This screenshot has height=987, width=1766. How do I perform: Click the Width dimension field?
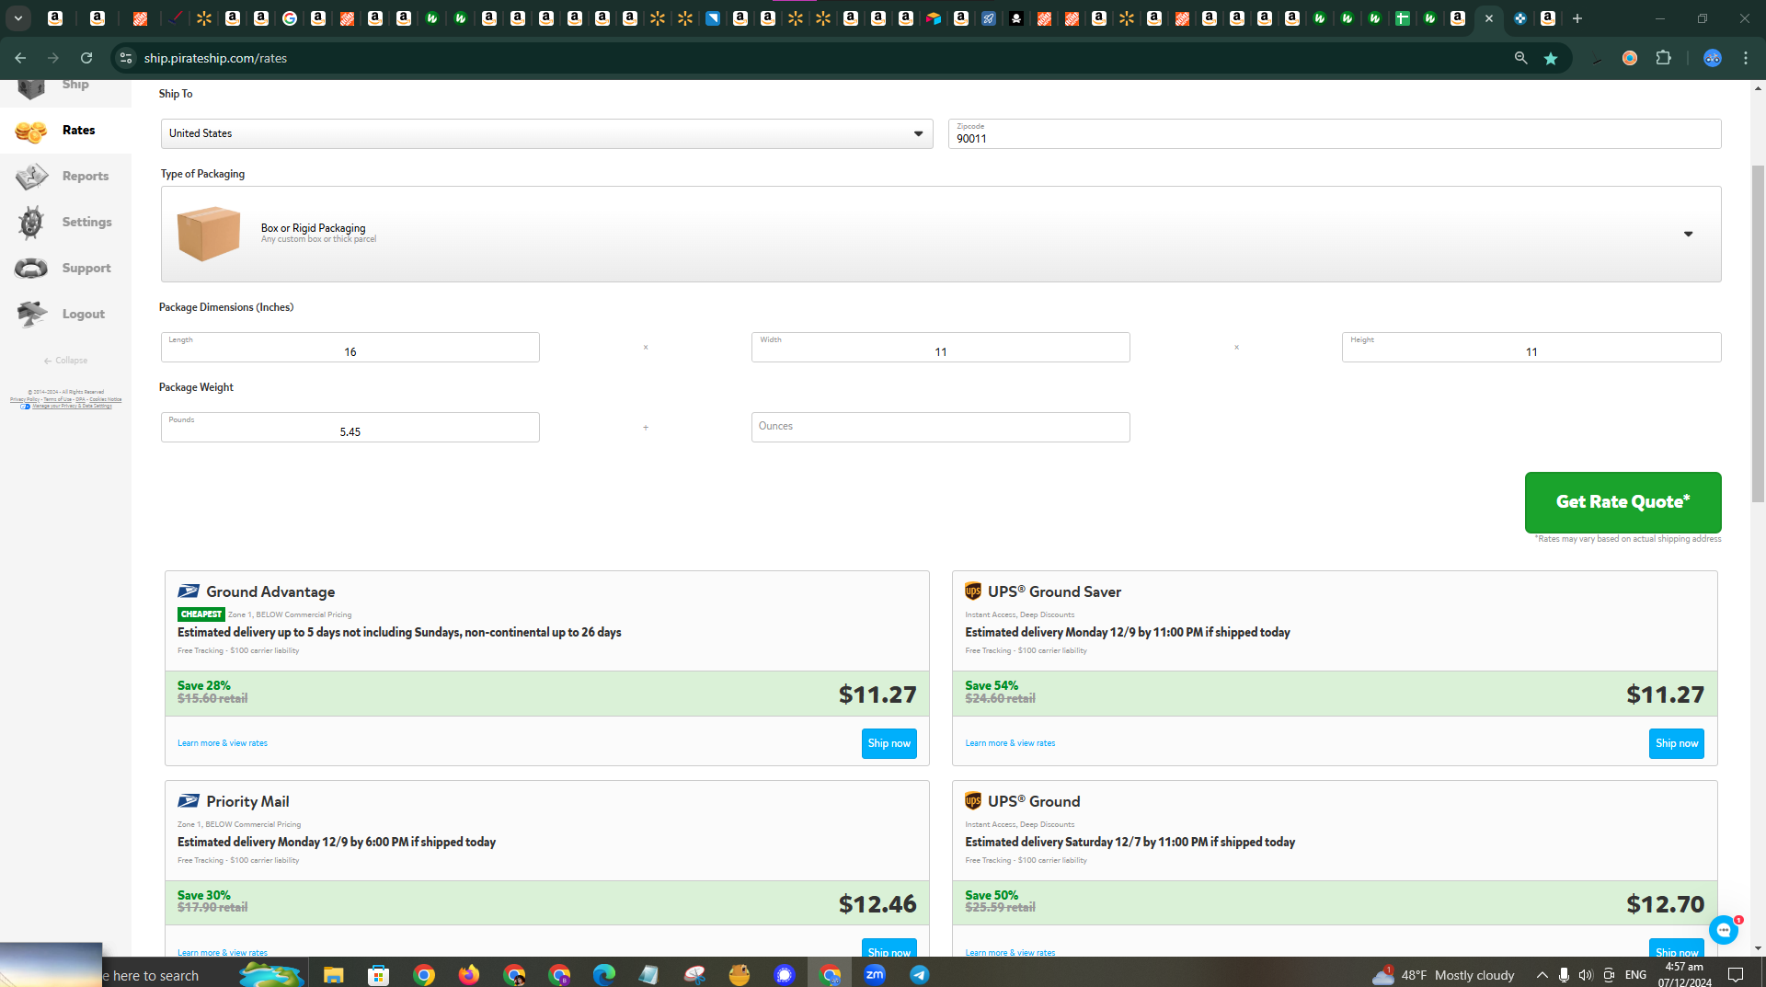pos(940,347)
